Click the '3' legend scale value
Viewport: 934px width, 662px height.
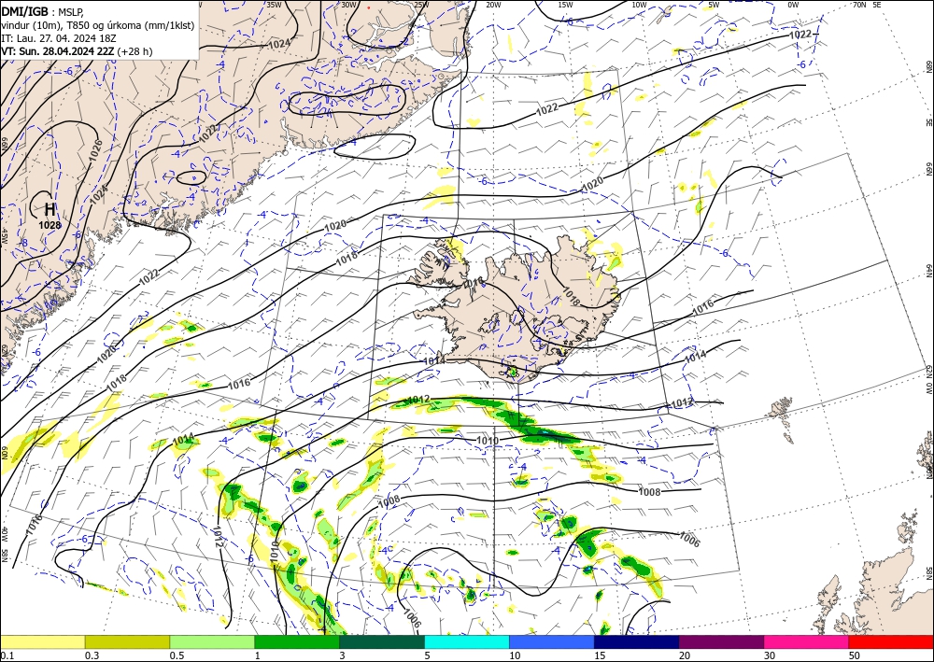tap(343, 655)
